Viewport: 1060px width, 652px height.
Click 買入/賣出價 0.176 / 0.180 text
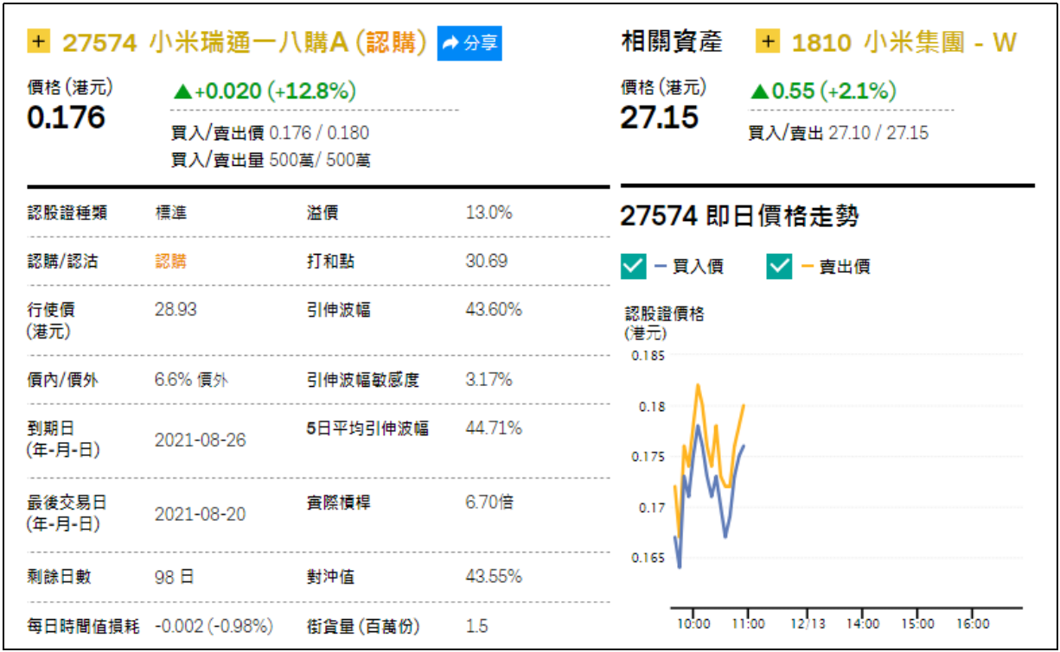[270, 133]
